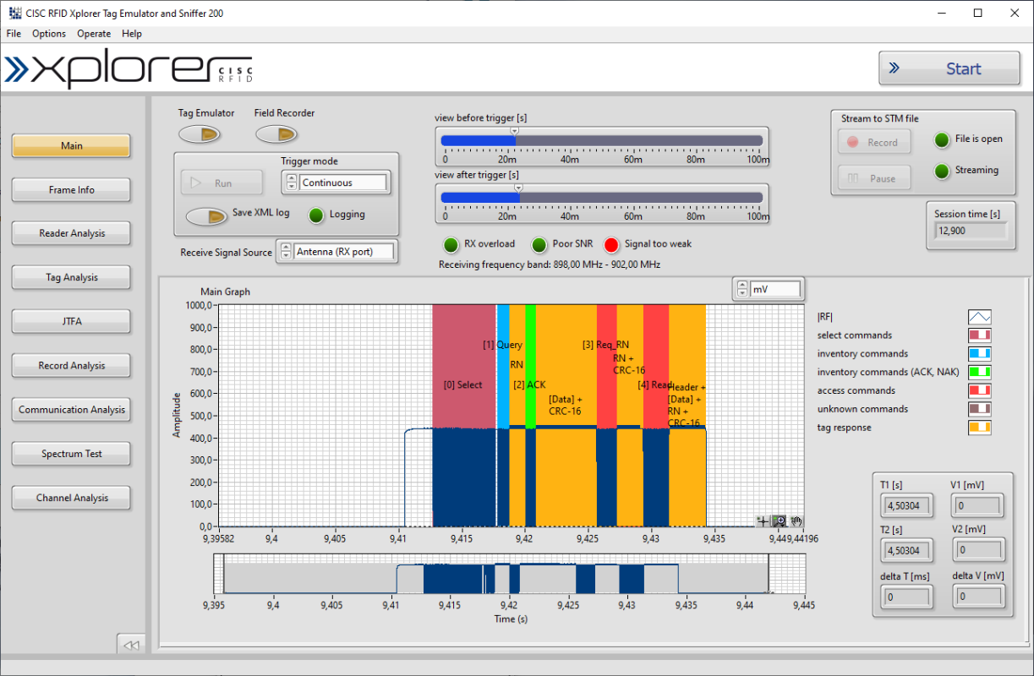The height and width of the screenshot is (676, 1034).
Task: Click the T2 [s] value field
Action: tap(908, 550)
